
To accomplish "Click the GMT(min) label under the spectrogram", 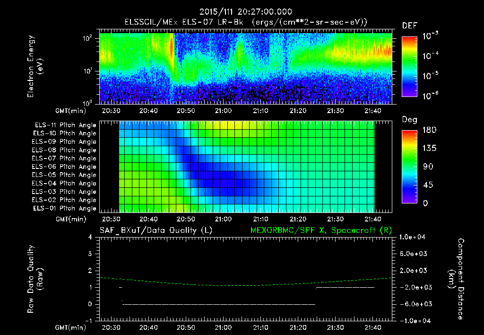I will (x=71, y=111).
